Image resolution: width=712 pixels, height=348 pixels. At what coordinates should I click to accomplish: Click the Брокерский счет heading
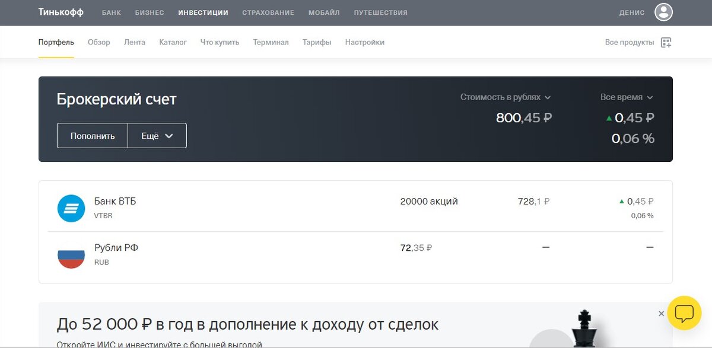tap(117, 99)
